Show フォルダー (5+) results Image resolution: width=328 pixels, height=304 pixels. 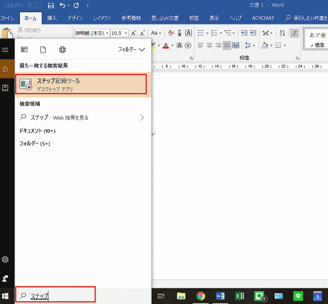click(x=35, y=143)
